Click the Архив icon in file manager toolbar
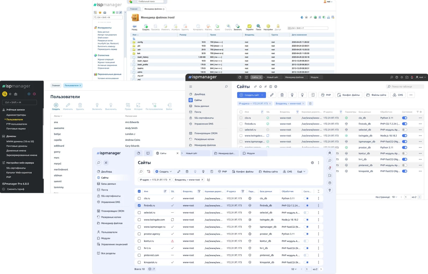This screenshot has height=274, width=428. tap(217, 27)
